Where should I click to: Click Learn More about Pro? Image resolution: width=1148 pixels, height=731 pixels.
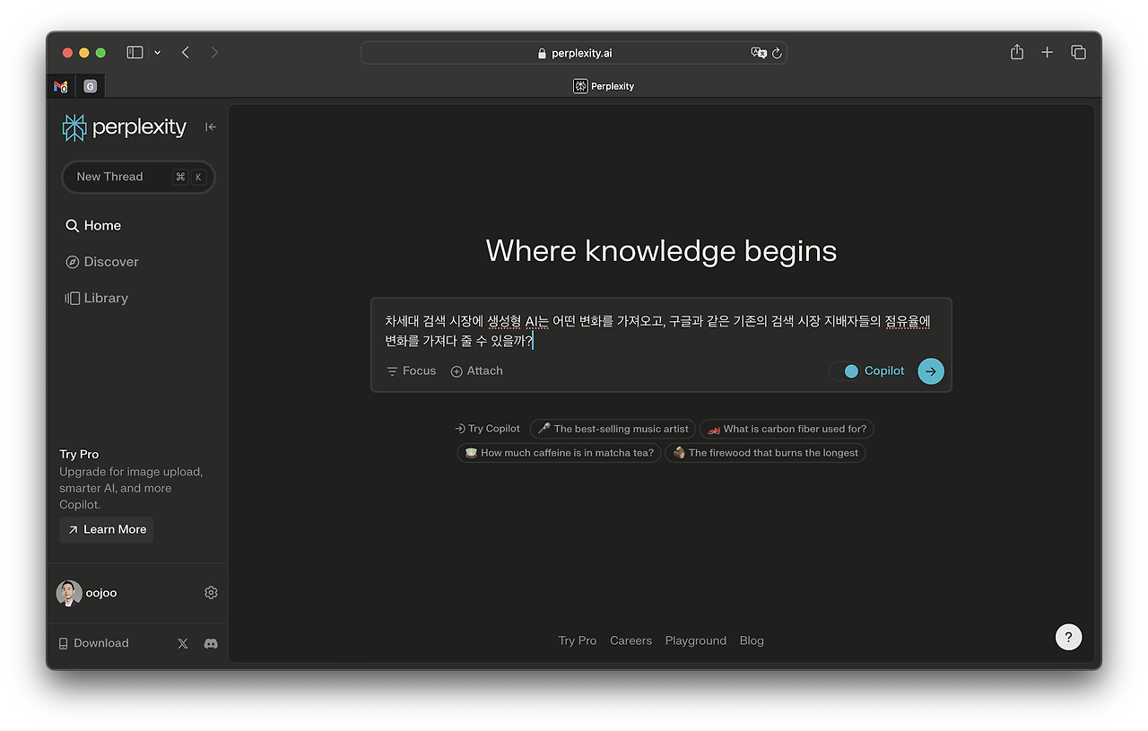click(x=107, y=530)
